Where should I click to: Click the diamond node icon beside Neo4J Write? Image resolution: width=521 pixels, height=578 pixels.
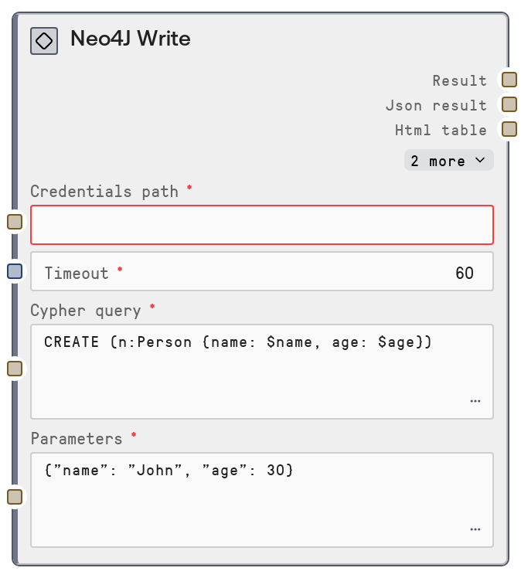pos(44,40)
